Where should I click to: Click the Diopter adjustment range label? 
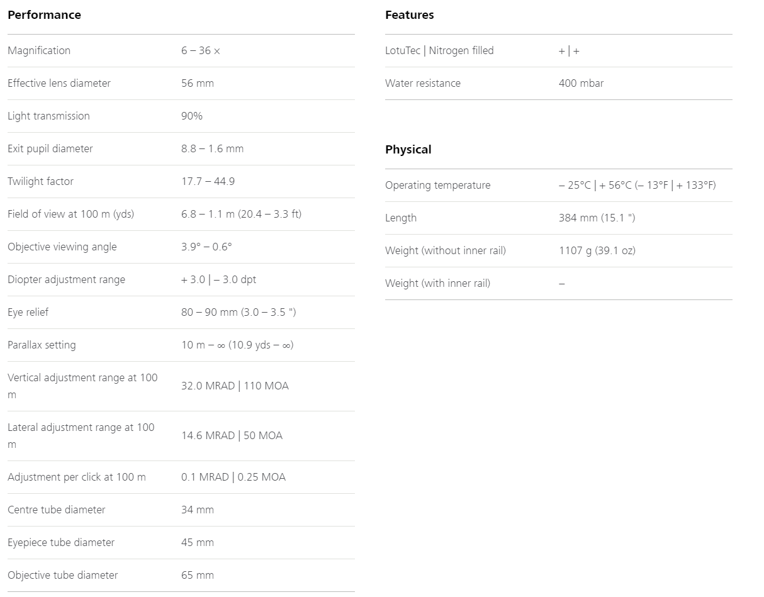point(66,279)
